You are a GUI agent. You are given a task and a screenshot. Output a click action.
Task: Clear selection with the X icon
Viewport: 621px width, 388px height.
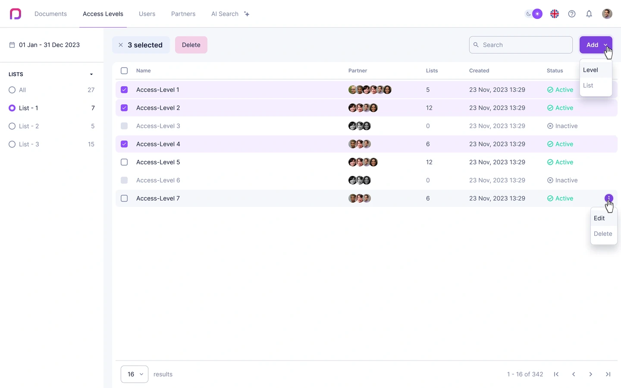click(x=121, y=45)
